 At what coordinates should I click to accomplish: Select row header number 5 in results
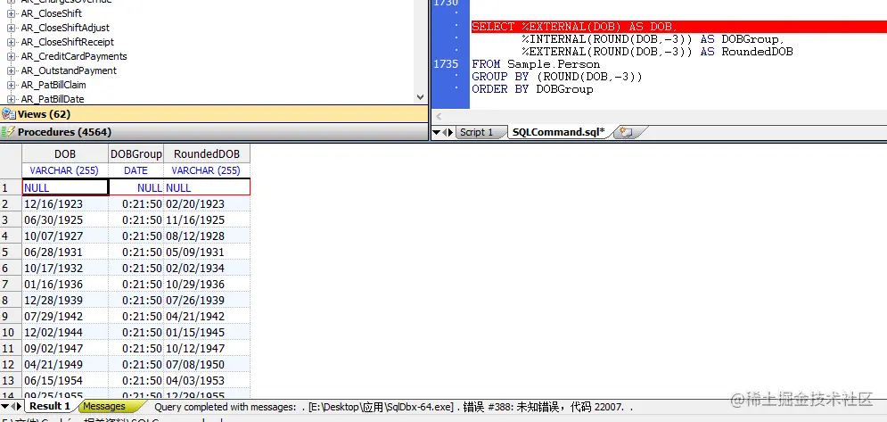[11, 252]
